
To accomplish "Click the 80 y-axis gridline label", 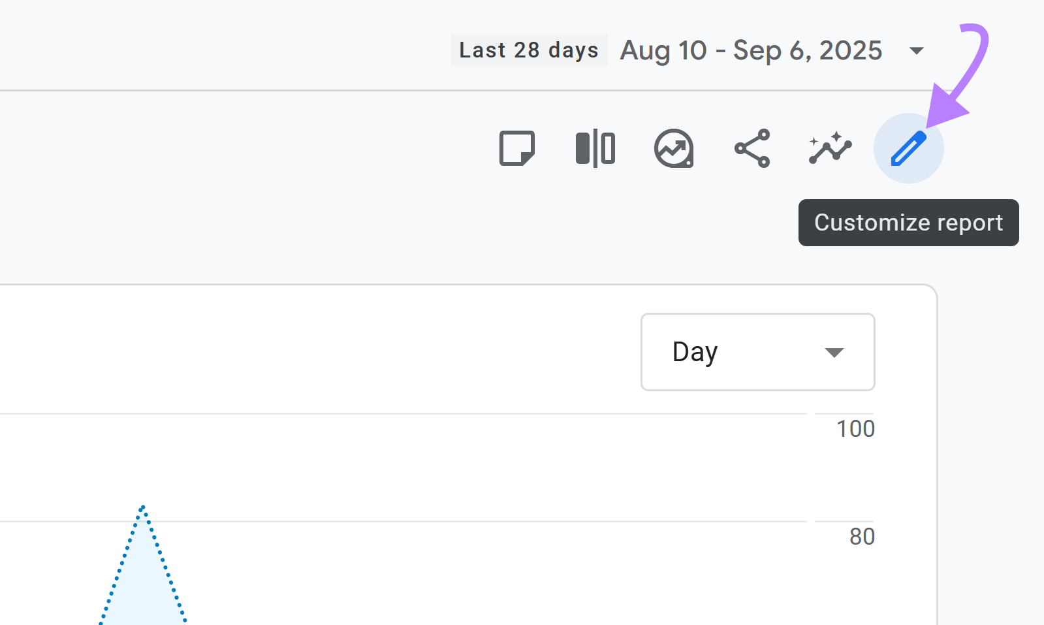I will pyautogui.click(x=861, y=537).
